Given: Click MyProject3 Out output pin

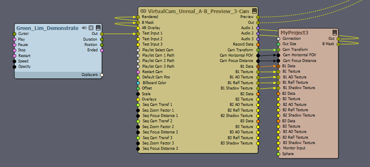Looking at the screenshot, I should click(338, 39).
